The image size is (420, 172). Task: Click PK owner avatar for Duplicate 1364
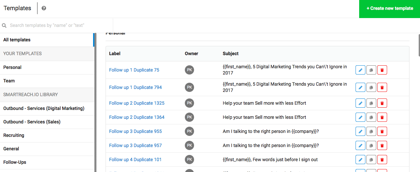click(x=189, y=117)
